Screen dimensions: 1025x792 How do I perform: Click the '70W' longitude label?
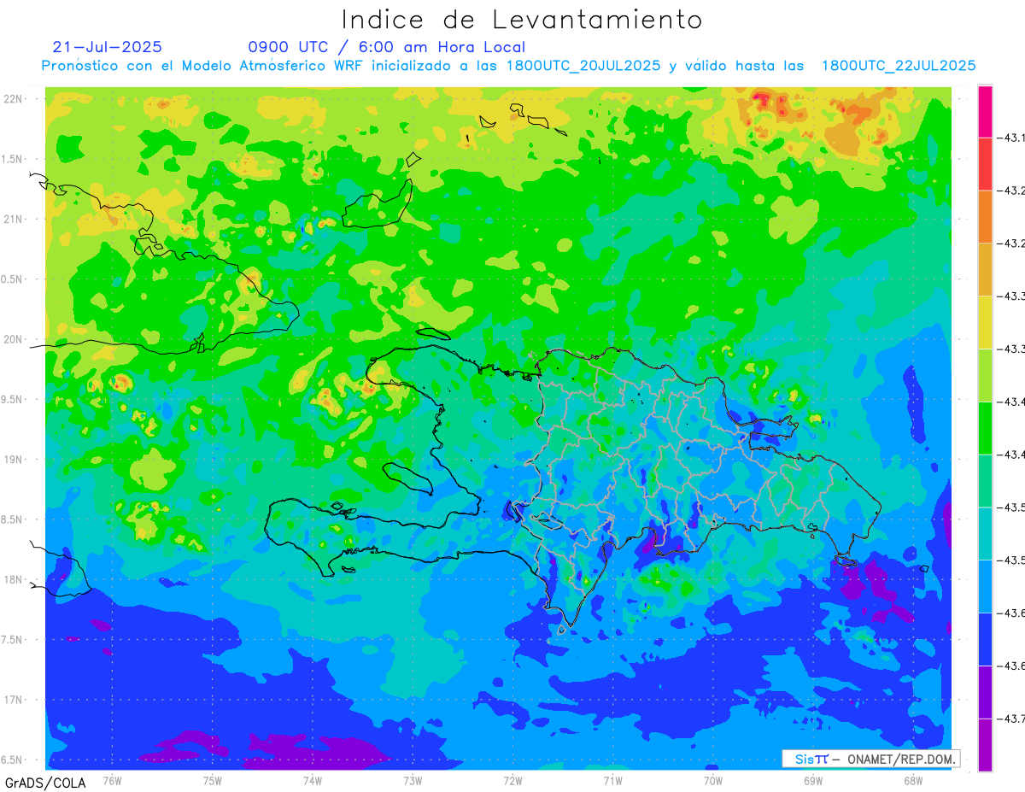tap(712, 780)
